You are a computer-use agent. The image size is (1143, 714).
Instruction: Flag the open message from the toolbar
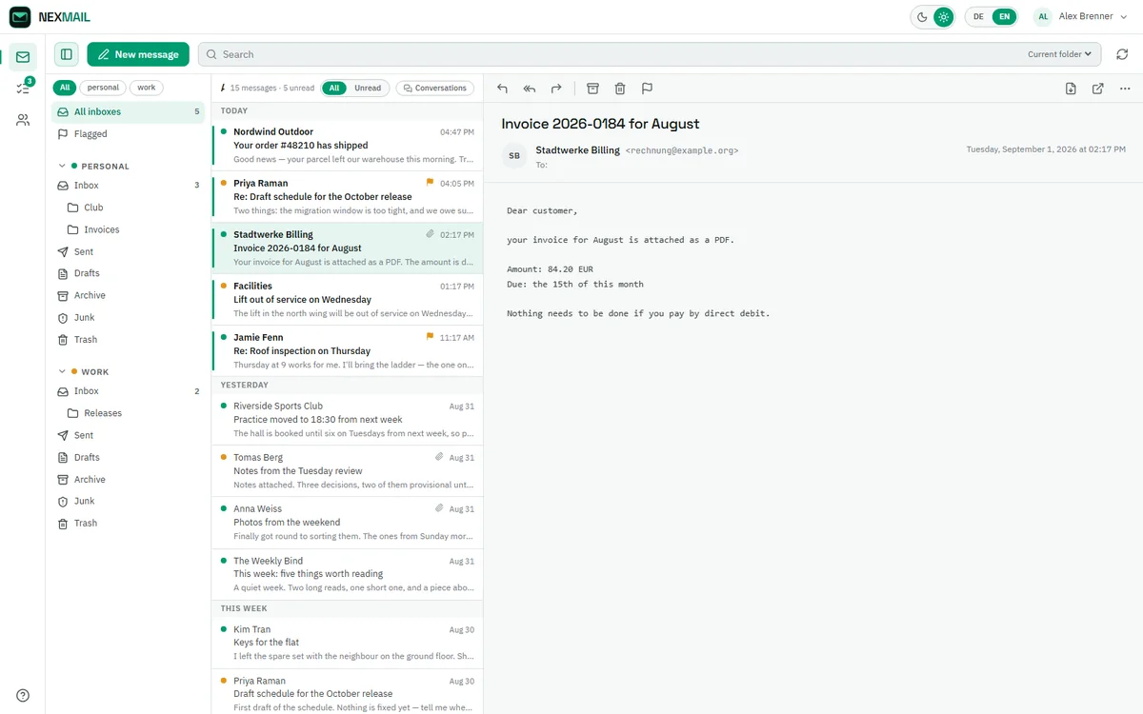[647, 89]
